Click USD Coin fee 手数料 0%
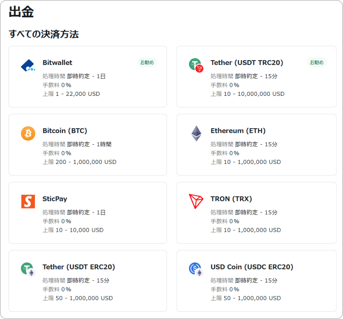The height and width of the screenshot is (319, 343). tap(225, 289)
